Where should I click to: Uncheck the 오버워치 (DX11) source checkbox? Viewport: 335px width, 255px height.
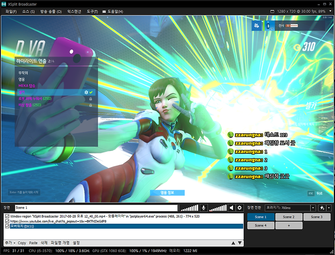7,226
